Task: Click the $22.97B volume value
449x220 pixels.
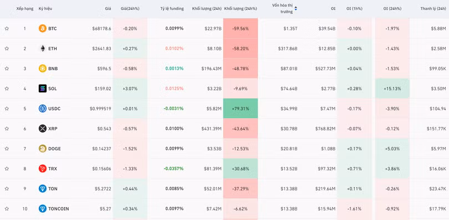Action: 213,29
